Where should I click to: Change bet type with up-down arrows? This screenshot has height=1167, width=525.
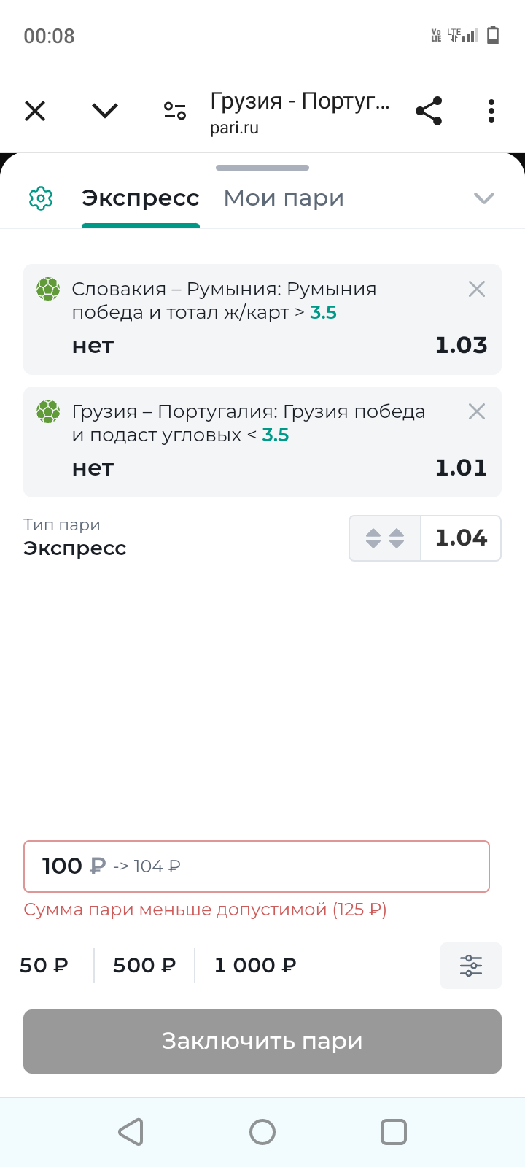pos(385,538)
